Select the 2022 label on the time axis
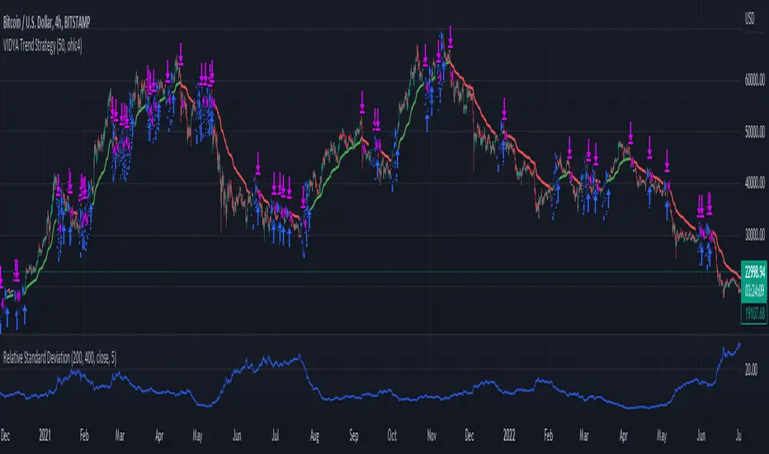 (509, 435)
